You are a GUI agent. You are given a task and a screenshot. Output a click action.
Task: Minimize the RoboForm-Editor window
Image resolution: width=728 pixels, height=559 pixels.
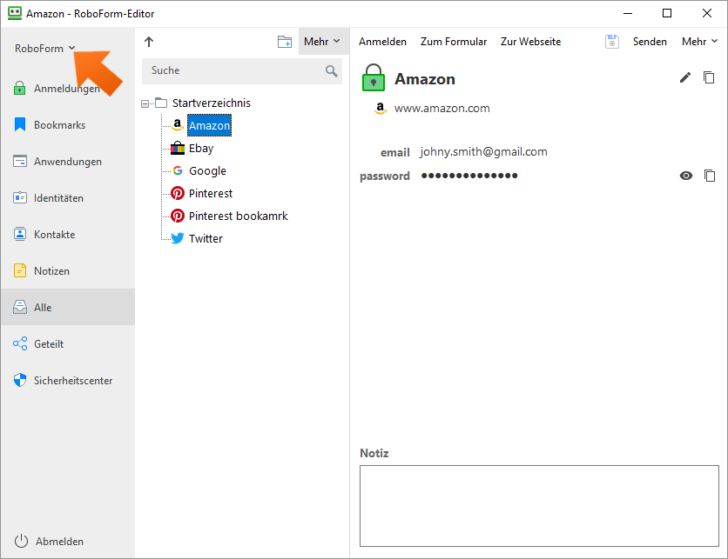pos(628,13)
